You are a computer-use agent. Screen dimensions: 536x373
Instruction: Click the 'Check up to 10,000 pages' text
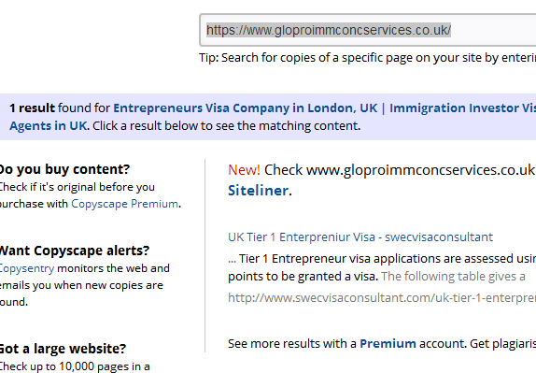[75, 366]
